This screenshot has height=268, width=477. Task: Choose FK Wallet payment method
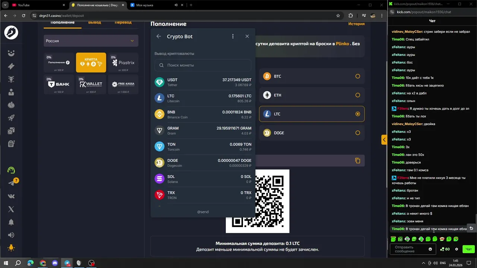pyautogui.click(x=91, y=84)
